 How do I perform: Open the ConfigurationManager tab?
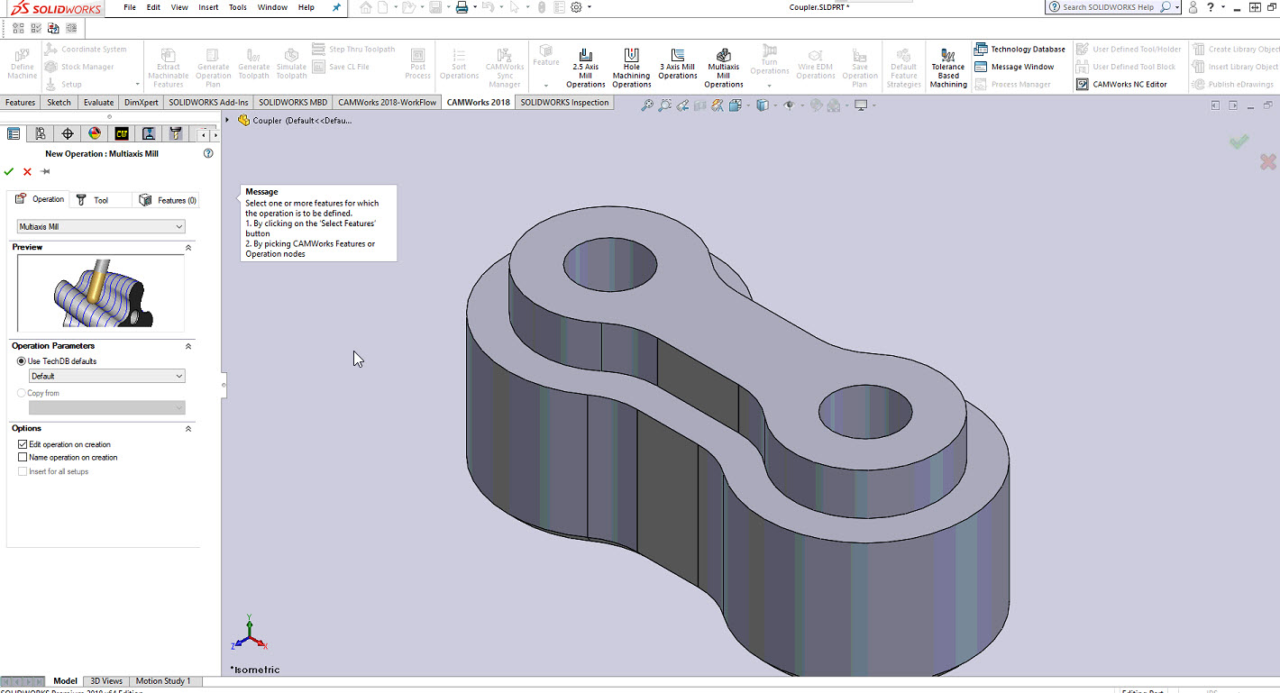click(x=41, y=134)
